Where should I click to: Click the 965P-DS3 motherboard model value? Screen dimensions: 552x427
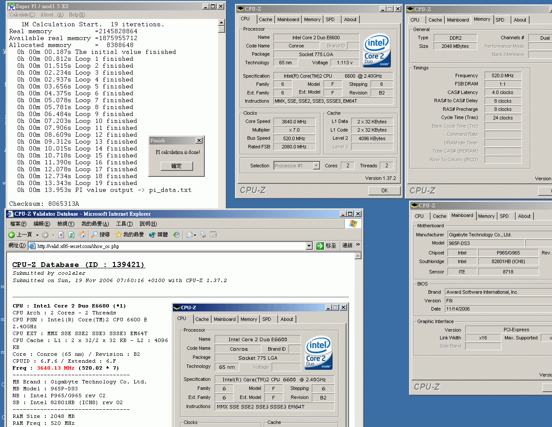tap(486, 243)
